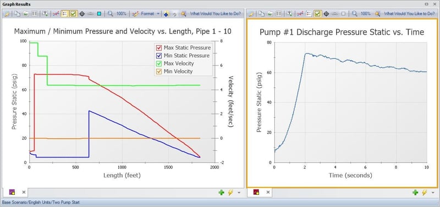Click the columns layout icon in right graph toolbar
Screen dimensions: 440x207
[x=279, y=13]
